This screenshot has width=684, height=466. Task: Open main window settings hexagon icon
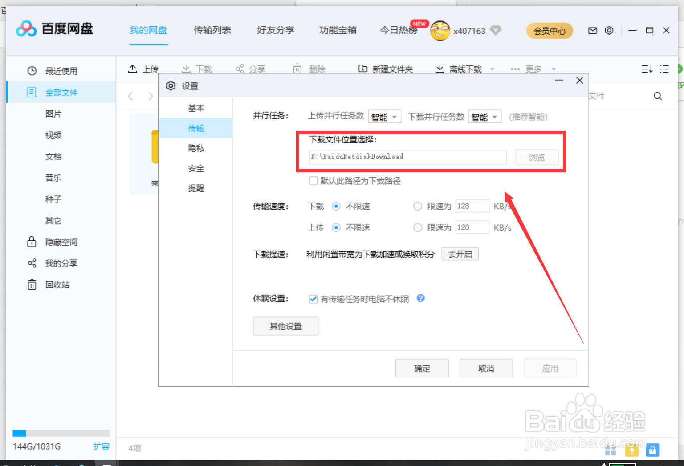point(609,30)
